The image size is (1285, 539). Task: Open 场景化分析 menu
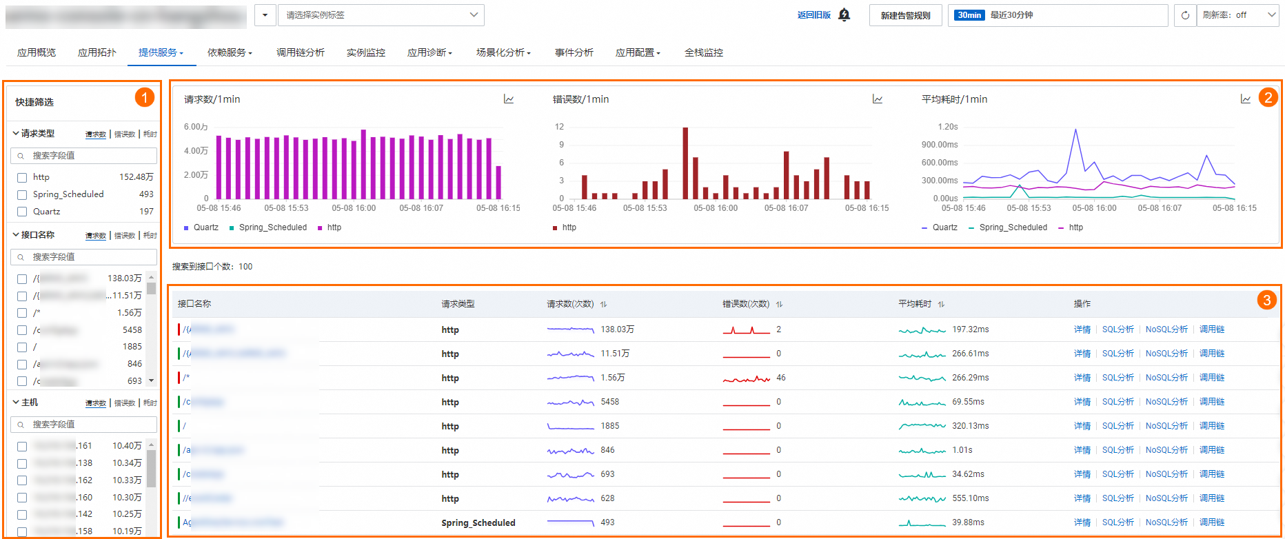[x=503, y=52]
